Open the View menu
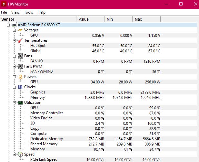This screenshot has width=199, height=162. click(x=15, y=12)
